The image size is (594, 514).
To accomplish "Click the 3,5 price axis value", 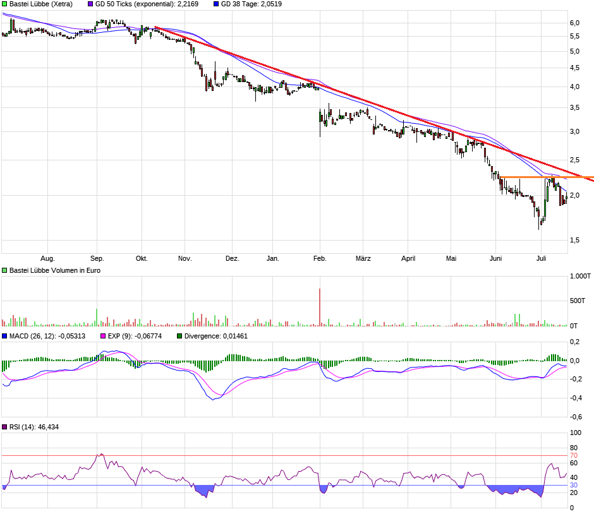I will (574, 108).
